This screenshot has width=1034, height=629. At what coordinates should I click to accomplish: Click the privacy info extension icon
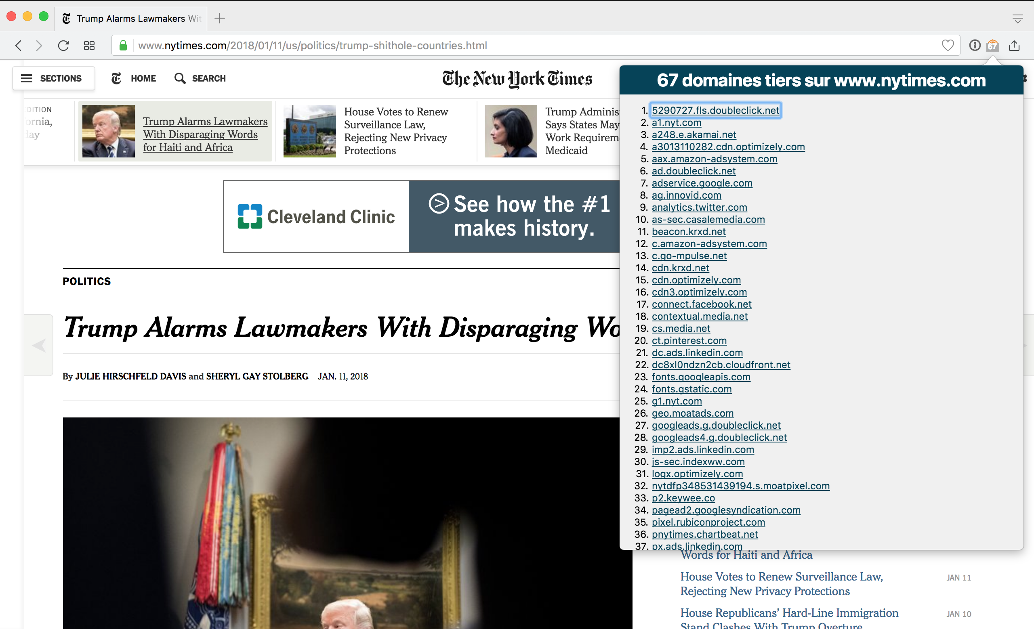click(x=974, y=45)
